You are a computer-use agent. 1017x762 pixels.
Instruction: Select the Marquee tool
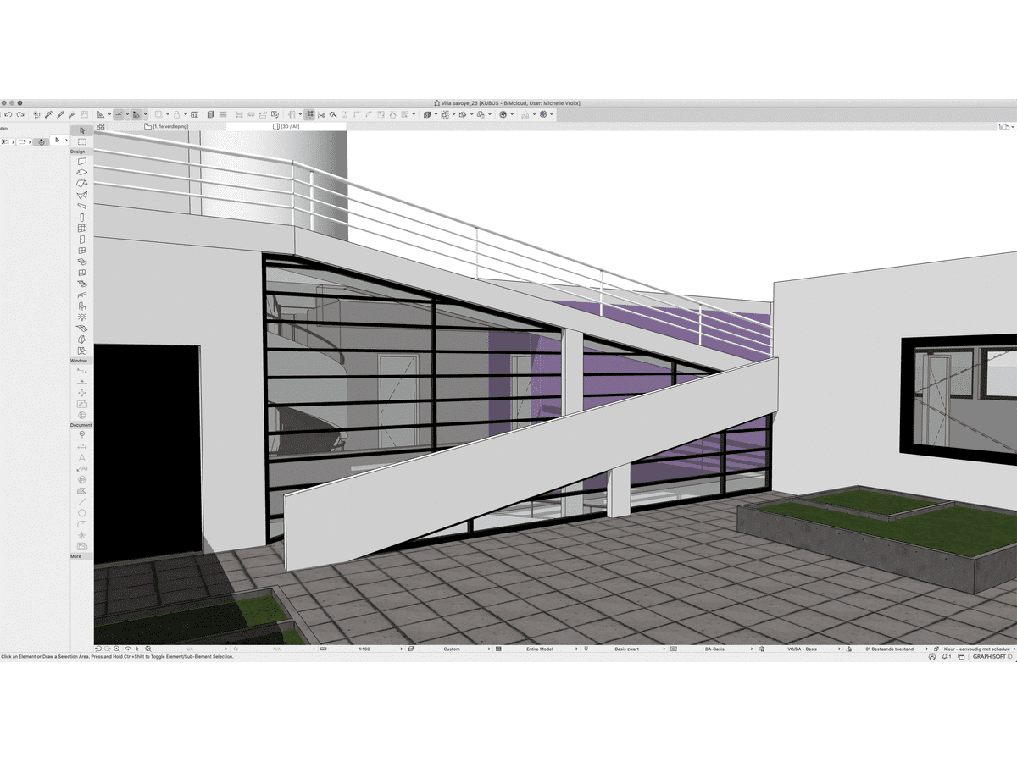(81, 141)
